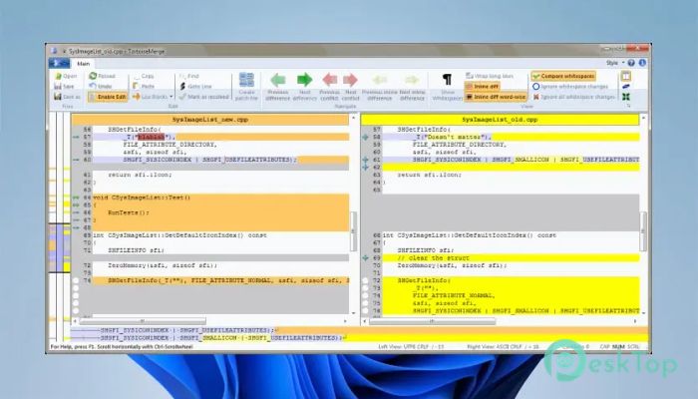Click the Save as button
The height and width of the screenshot is (399, 698).
67,97
